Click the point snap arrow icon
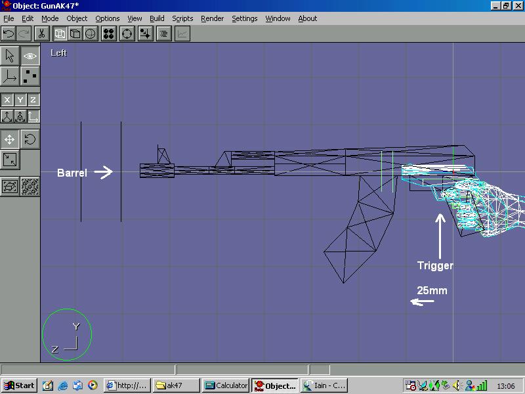This screenshot has height=394, width=525. tap(146, 33)
